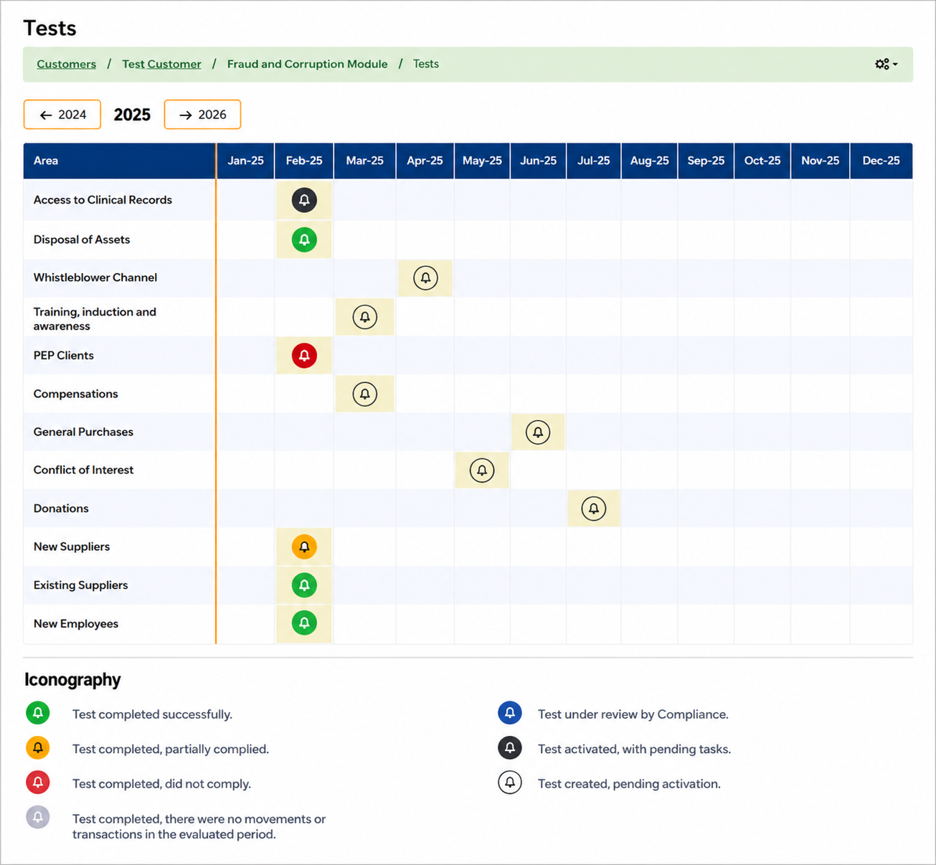The width and height of the screenshot is (936, 865).
Task: Open the settings gear dropdown
Action: pyautogui.click(x=887, y=65)
